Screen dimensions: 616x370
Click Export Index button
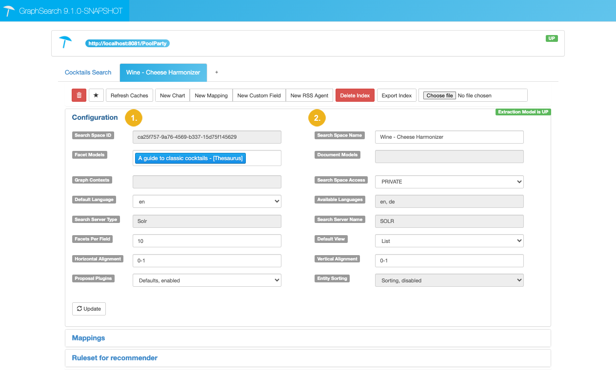tap(397, 95)
